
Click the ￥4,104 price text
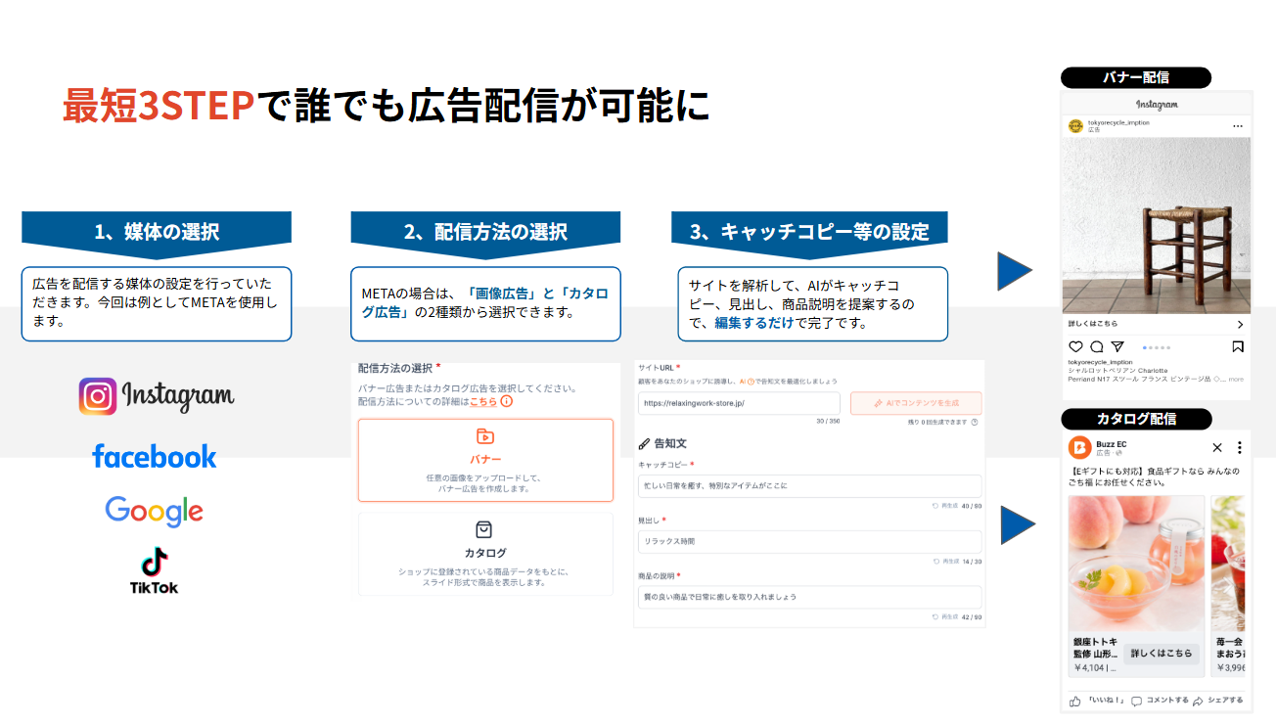(1089, 668)
